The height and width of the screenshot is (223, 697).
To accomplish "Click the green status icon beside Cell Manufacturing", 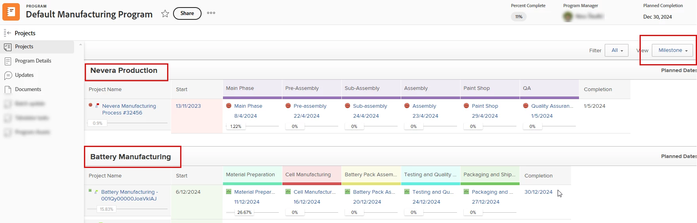I will coord(288,192).
